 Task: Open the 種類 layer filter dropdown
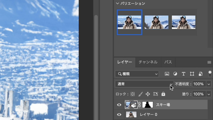point(137,74)
